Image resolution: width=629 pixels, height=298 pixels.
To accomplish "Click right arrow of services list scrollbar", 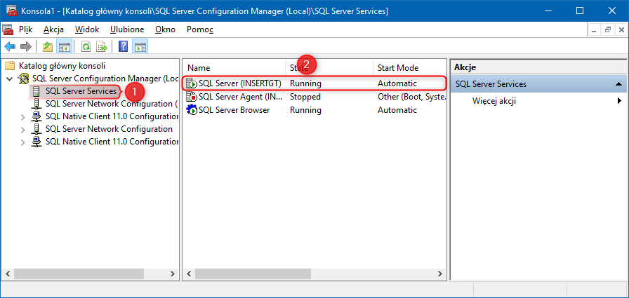I will (440, 274).
